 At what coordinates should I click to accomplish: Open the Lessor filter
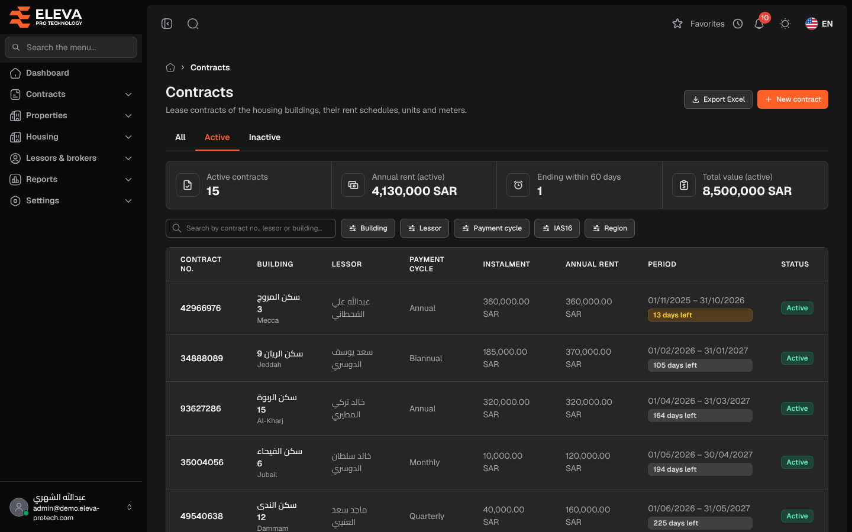(x=424, y=228)
